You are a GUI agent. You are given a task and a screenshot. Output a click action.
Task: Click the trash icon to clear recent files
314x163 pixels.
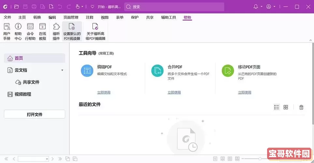[301, 107]
